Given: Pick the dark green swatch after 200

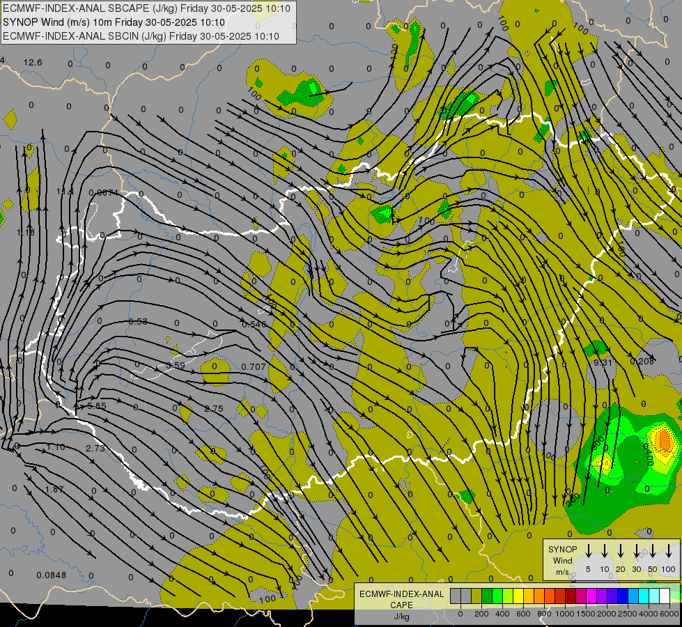Looking at the screenshot, I should point(487,596).
